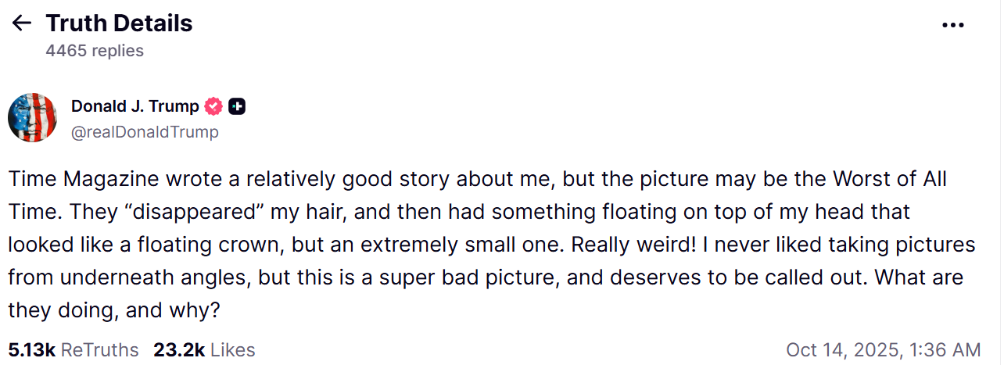This screenshot has width=1004, height=365.
Task: Open the three-dot more options menu
Action: pyautogui.click(x=952, y=25)
